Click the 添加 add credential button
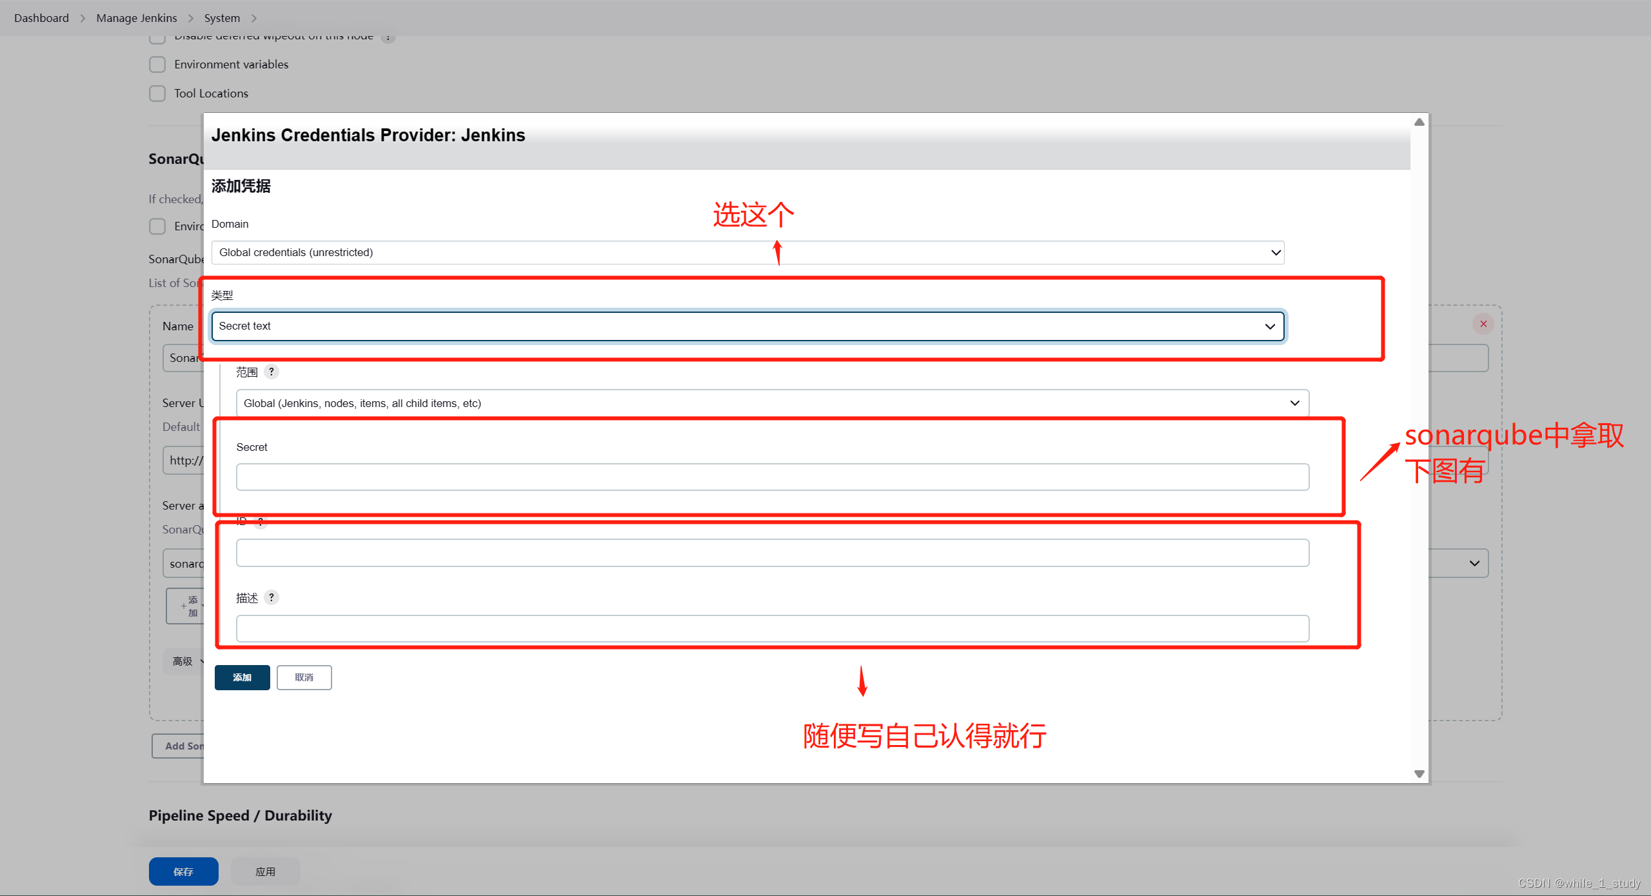 tap(242, 677)
